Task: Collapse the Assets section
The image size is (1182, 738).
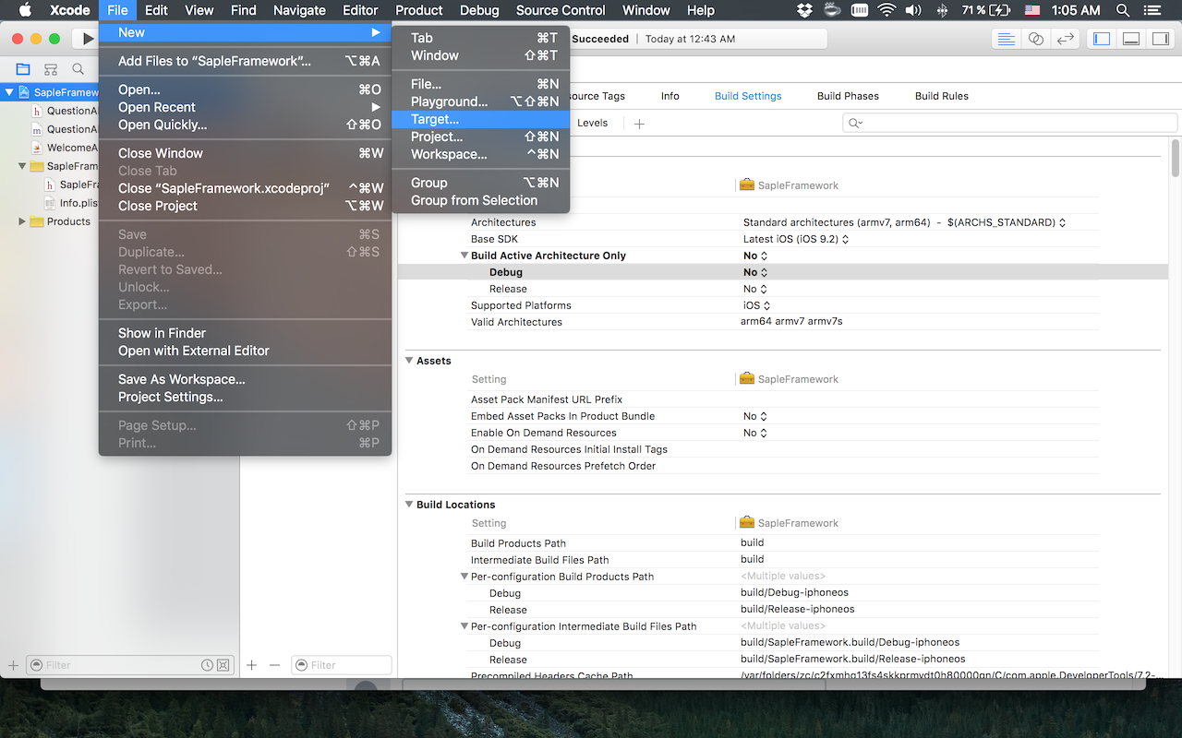Action: coord(409,361)
